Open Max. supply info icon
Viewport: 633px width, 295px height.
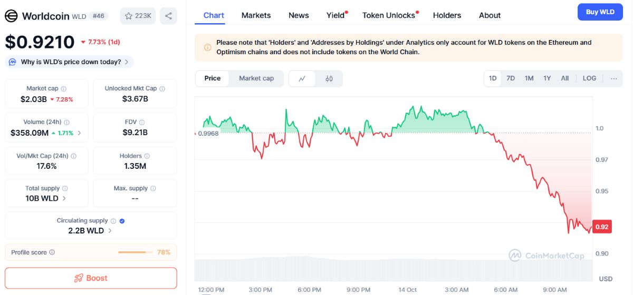click(x=153, y=188)
